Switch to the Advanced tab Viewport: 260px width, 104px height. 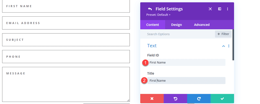point(202,25)
